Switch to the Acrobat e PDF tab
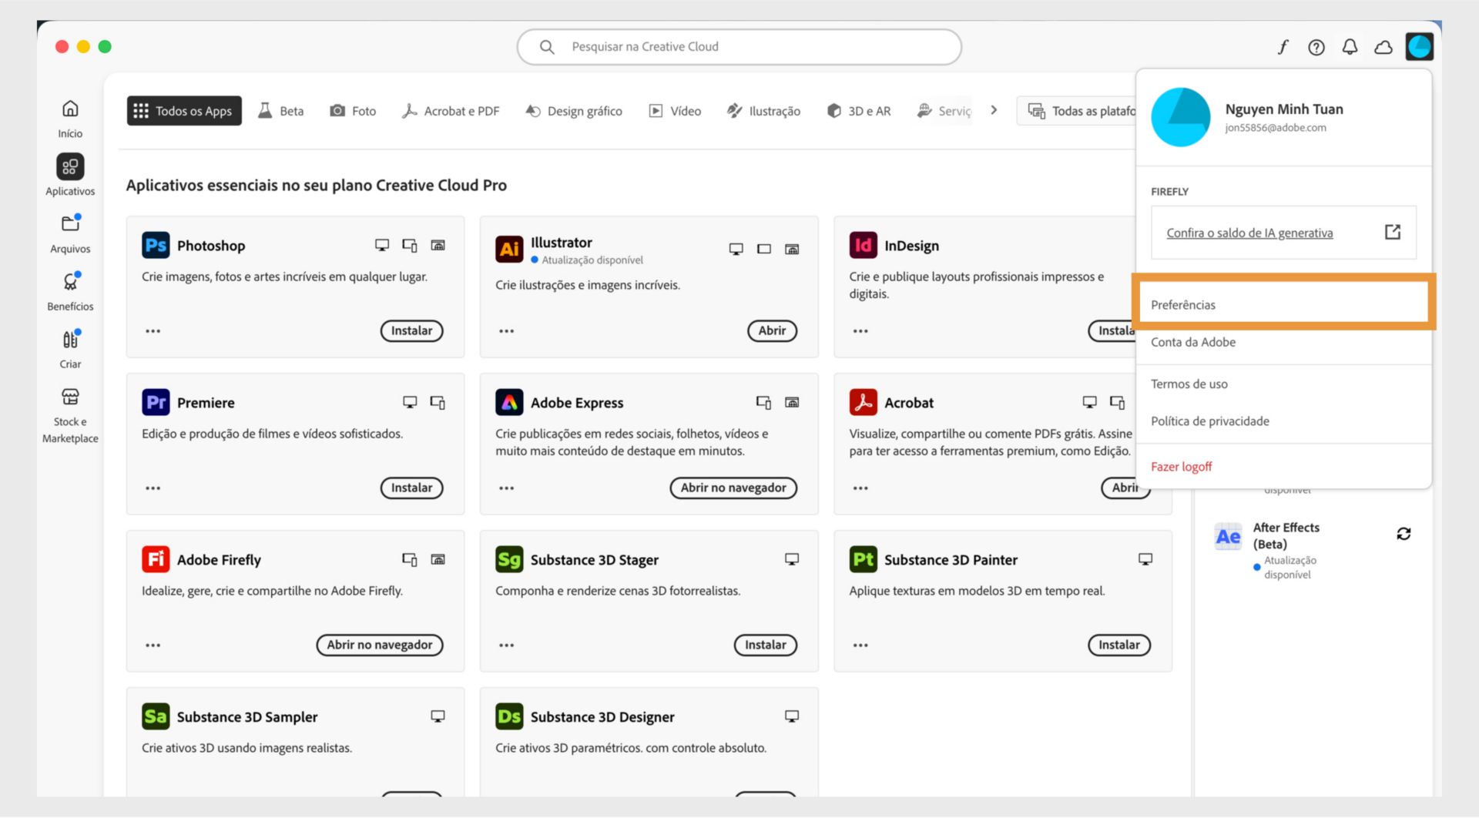Screen dimensions: 1479x818 tap(451, 111)
